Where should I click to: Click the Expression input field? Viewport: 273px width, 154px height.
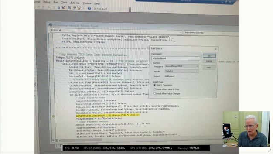click(176, 58)
